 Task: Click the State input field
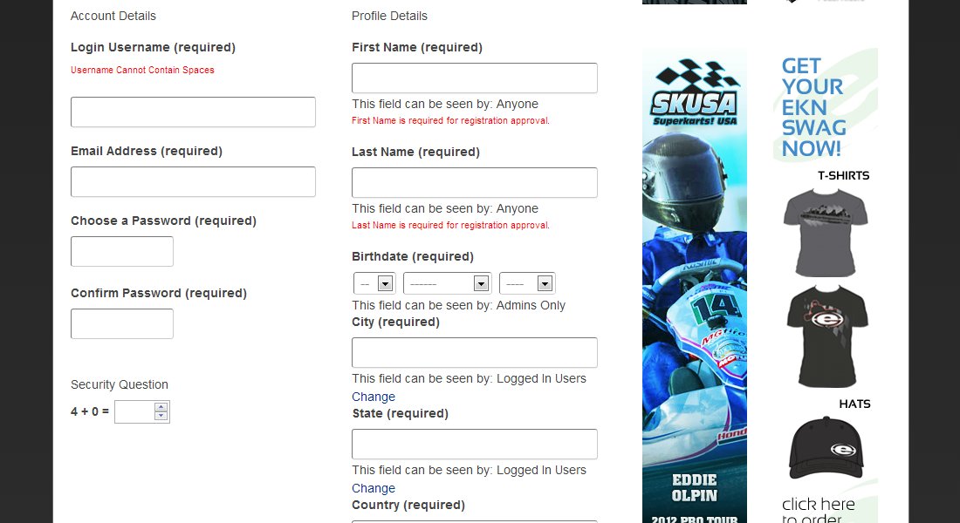475,444
